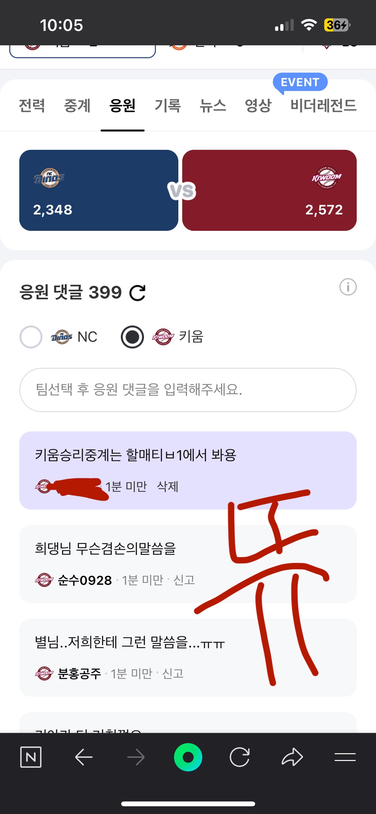Report the 분홍공주 comment via 신고

click(x=173, y=674)
